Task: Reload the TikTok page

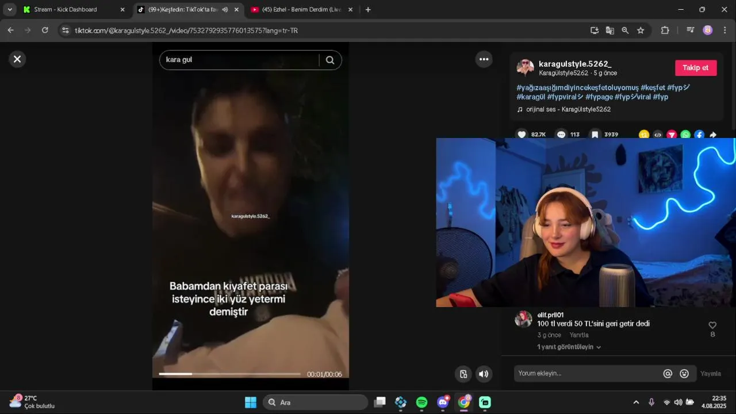Action: 45,30
